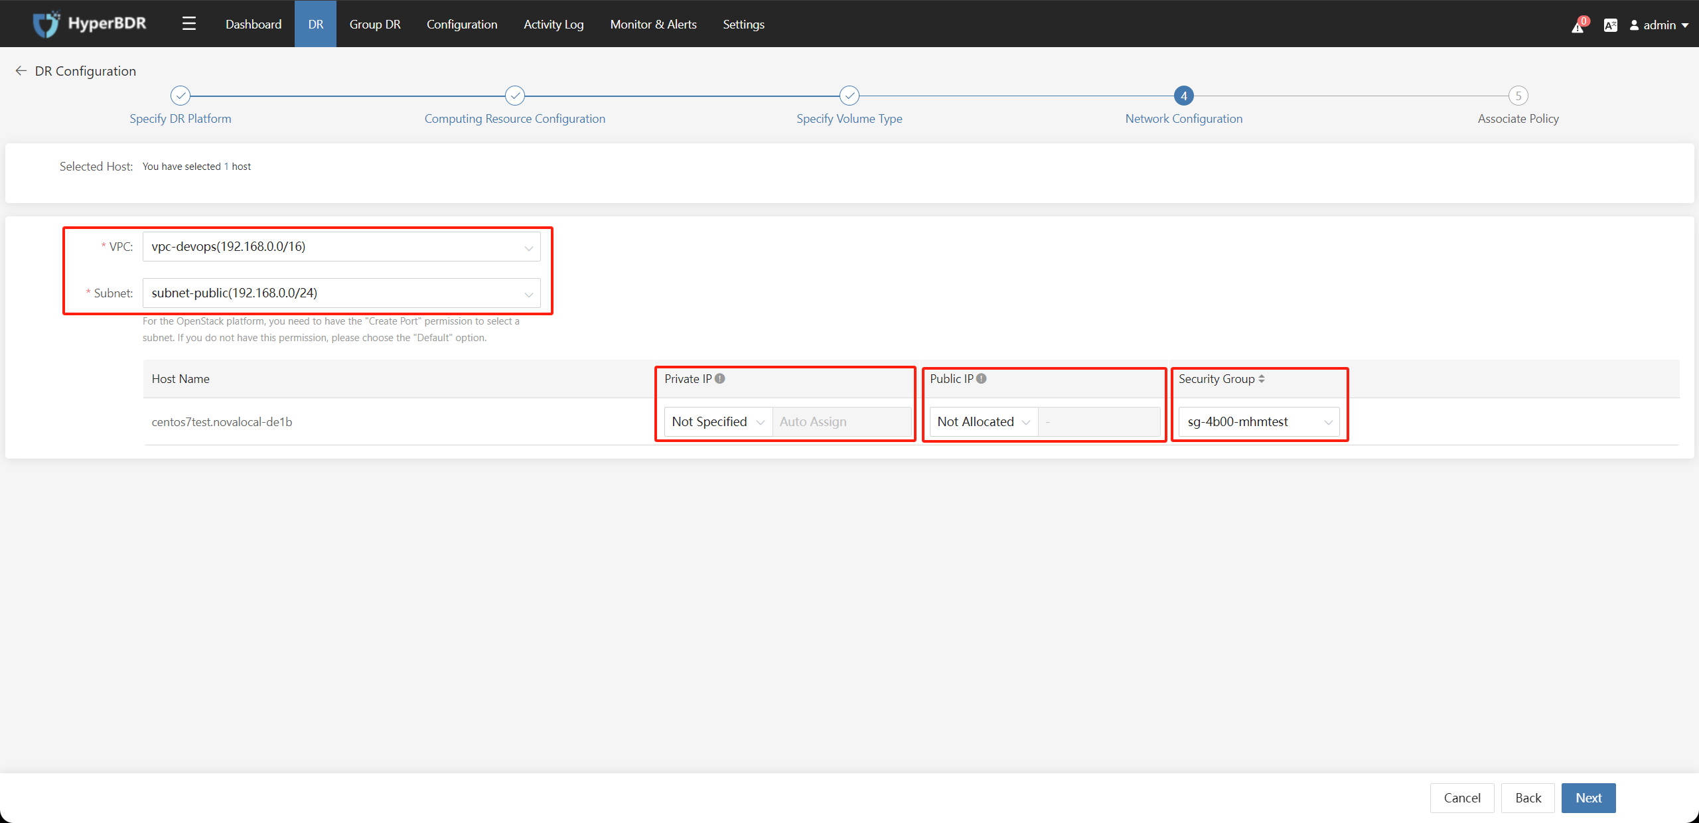Screen dimensions: 1699x823
Task: Click the admin user avatar icon
Action: (x=1635, y=25)
